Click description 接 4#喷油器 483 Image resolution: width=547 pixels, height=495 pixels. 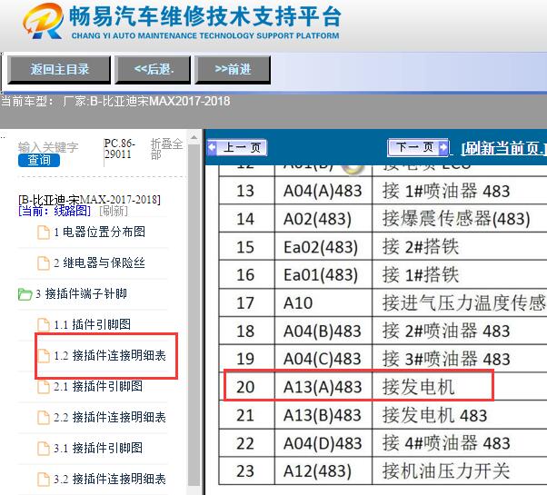point(446,443)
